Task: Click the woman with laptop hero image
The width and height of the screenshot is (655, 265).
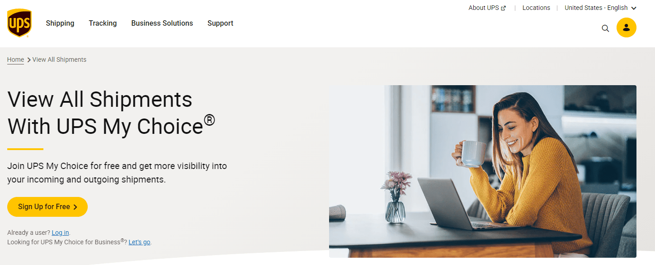Action: pyautogui.click(x=483, y=171)
